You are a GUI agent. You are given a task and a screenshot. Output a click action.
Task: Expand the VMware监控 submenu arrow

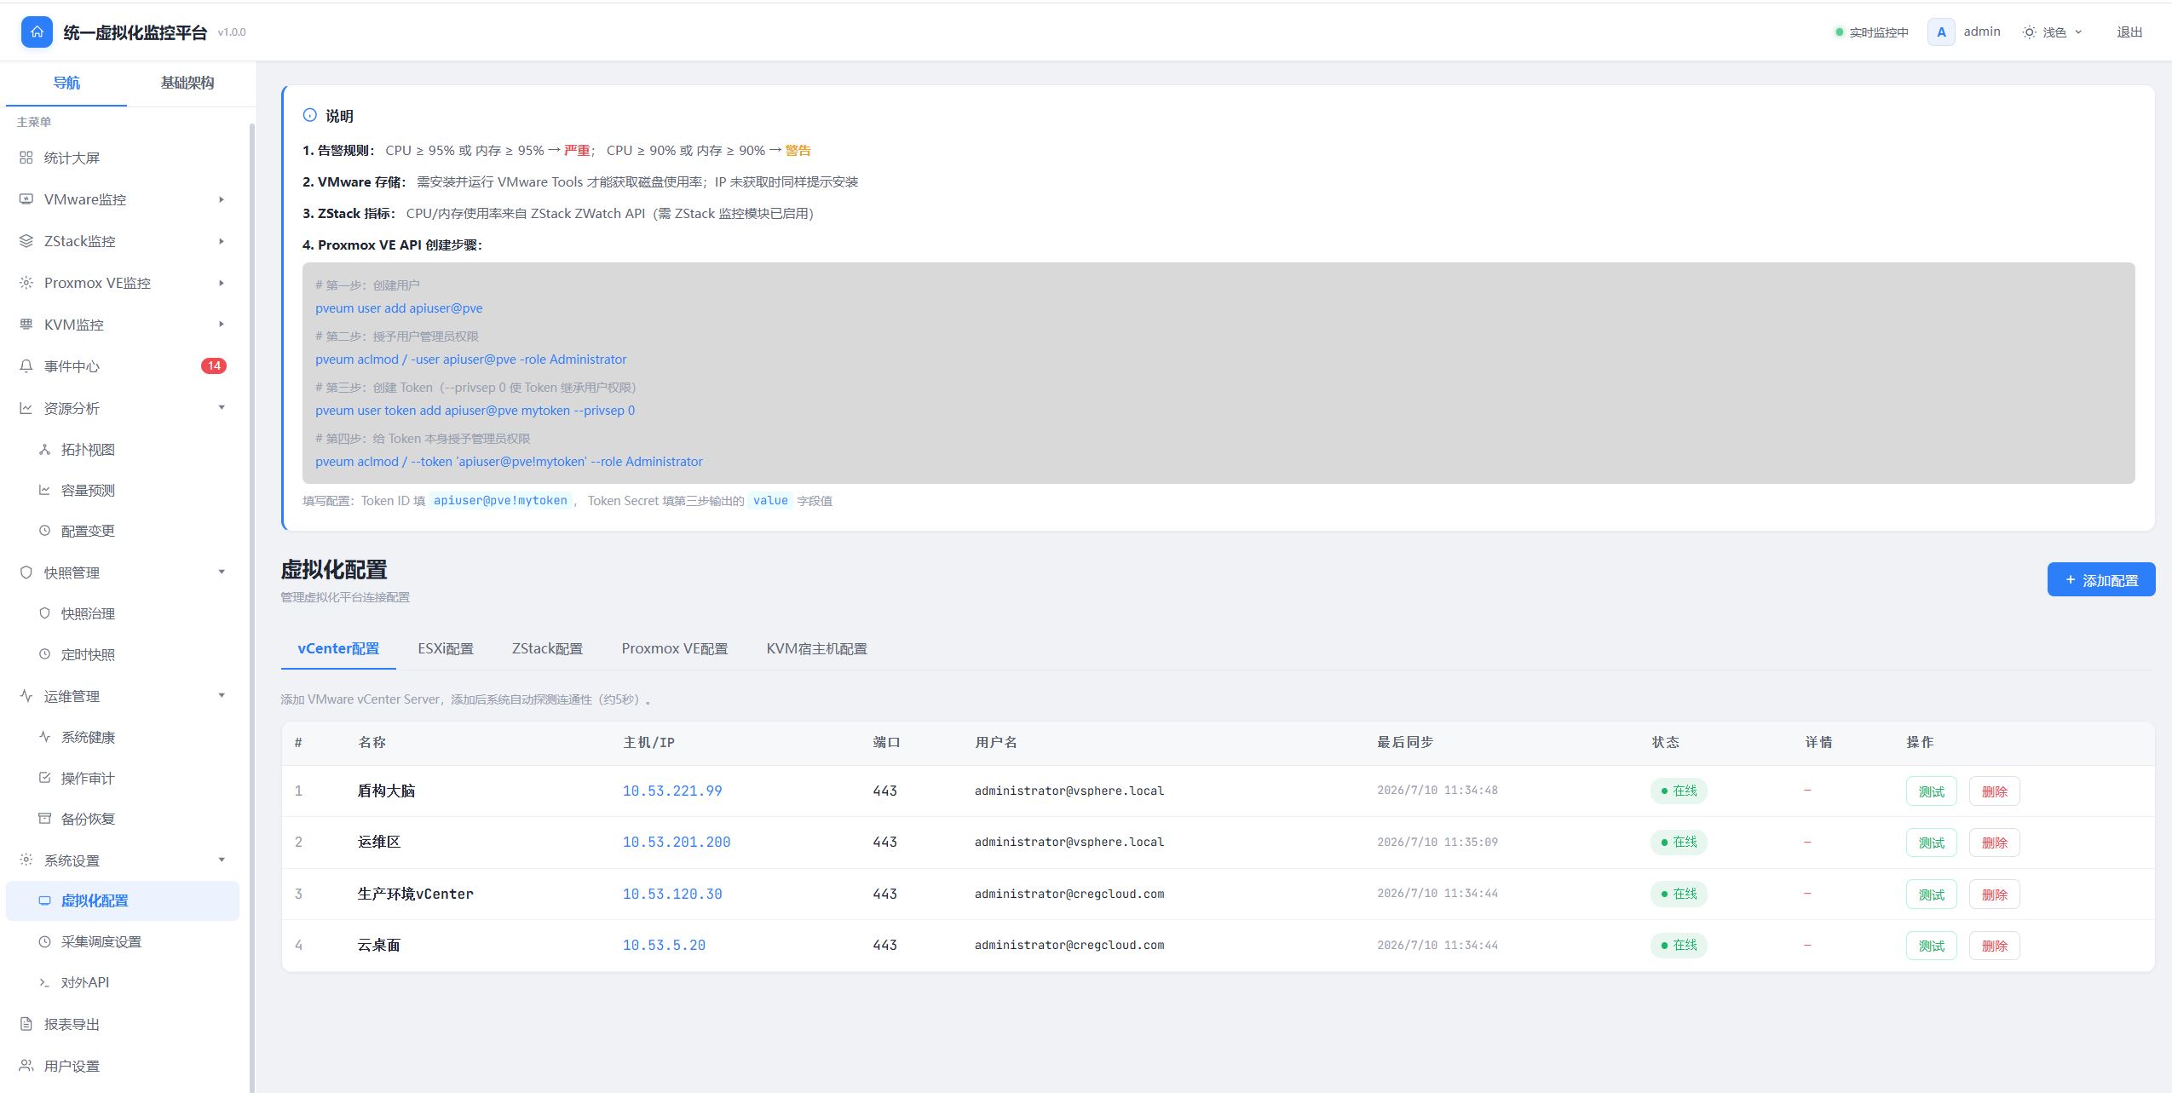[222, 199]
